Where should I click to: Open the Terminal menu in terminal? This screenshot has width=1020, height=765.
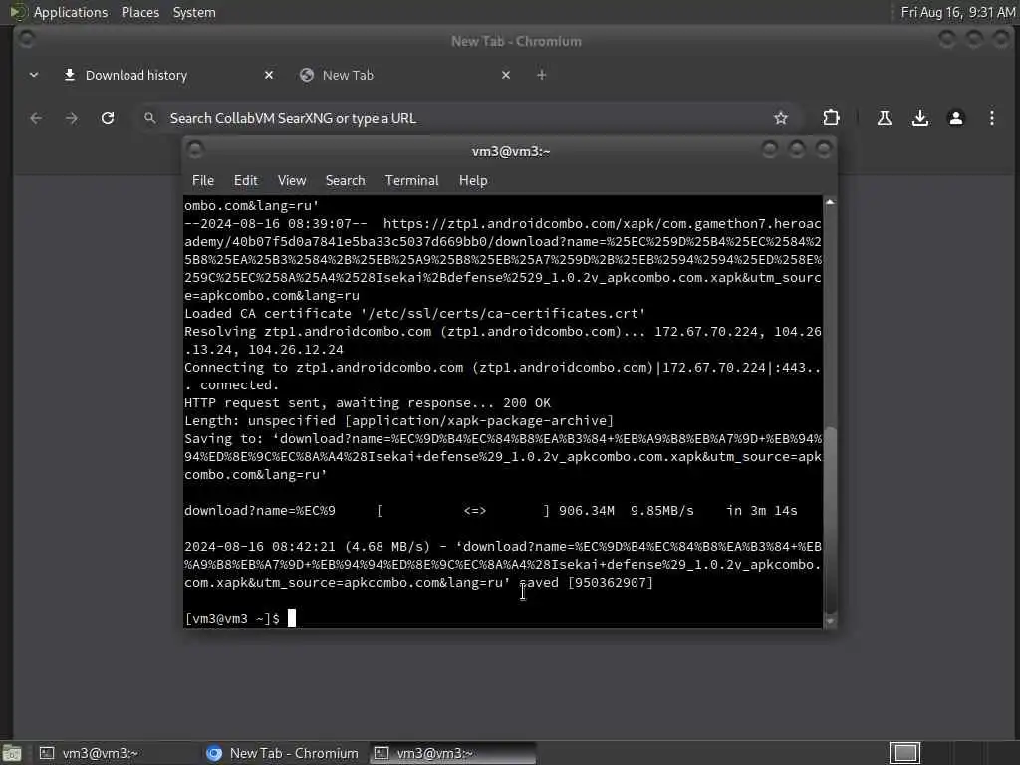[x=411, y=181]
